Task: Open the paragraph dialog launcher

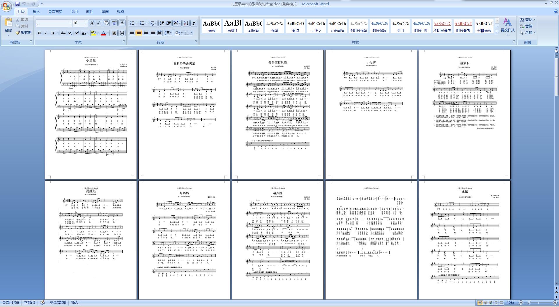Action: click(x=196, y=42)
